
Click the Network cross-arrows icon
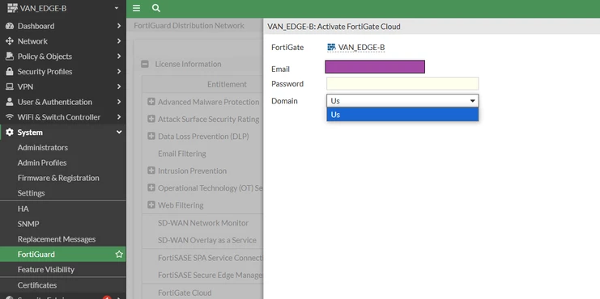(10, 41)
